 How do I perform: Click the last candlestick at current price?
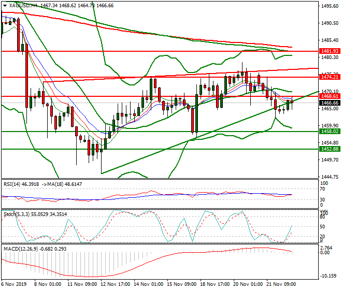click(292, 102)
